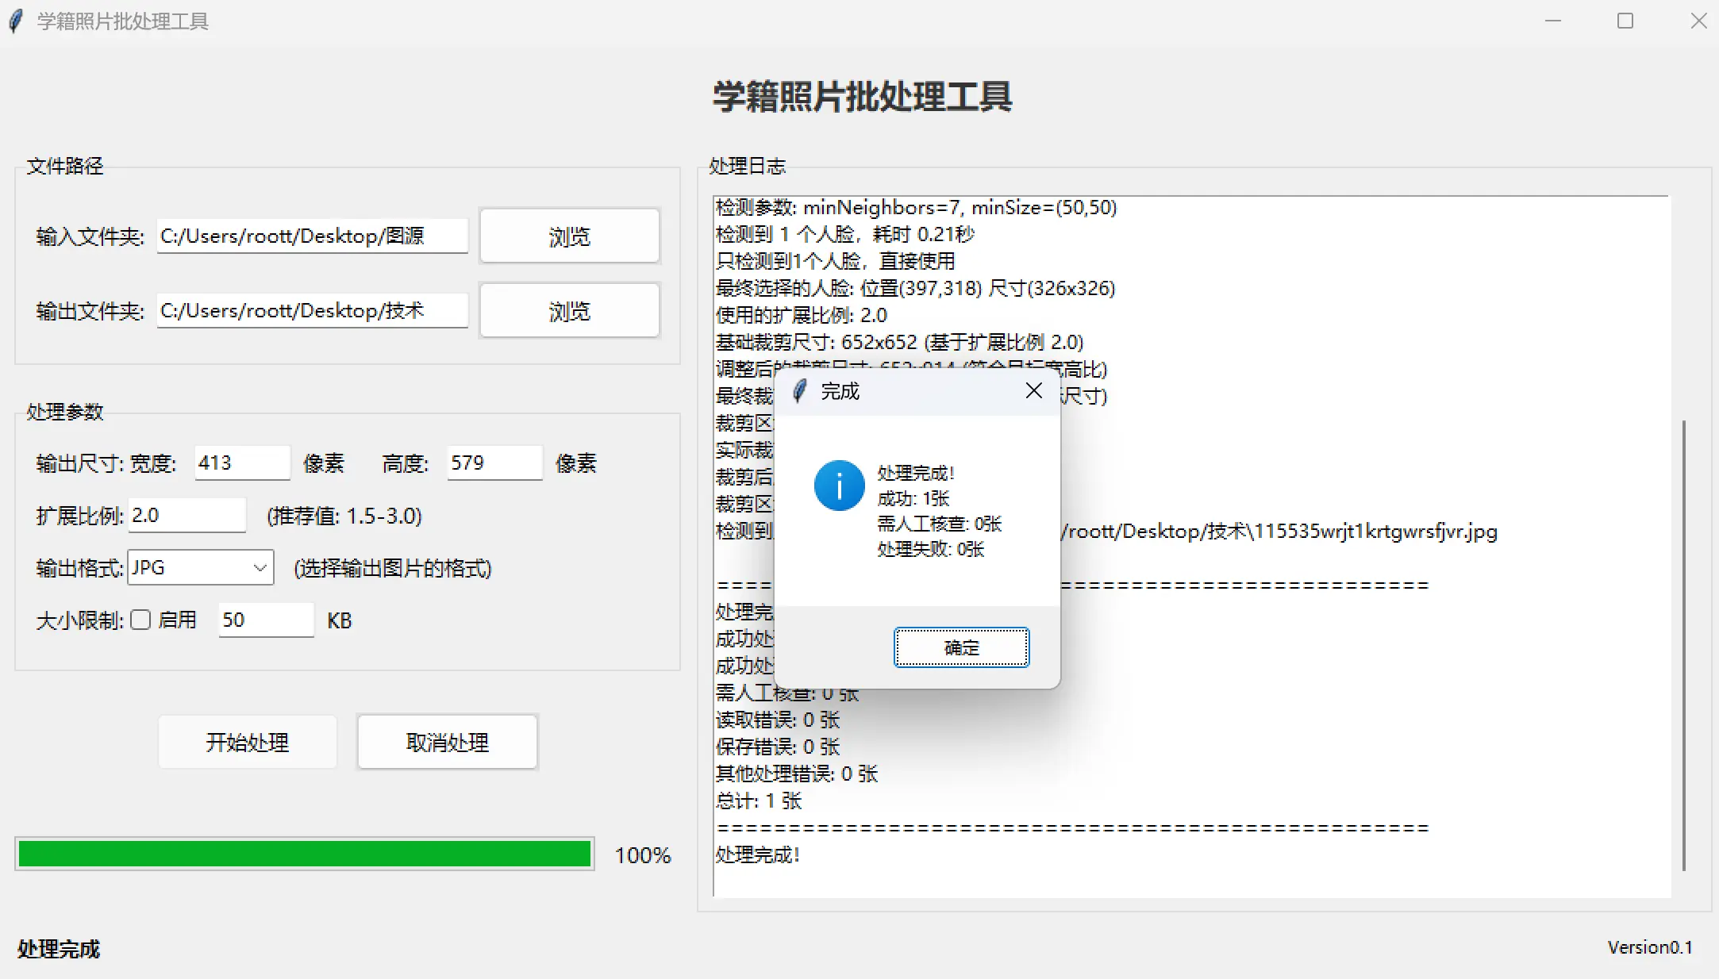Screen dimensions: 1719x979
Task: Click the green 100% progress bar
Action: [x=305, y=854]
